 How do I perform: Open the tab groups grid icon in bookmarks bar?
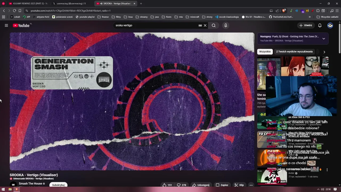(3, 17)
